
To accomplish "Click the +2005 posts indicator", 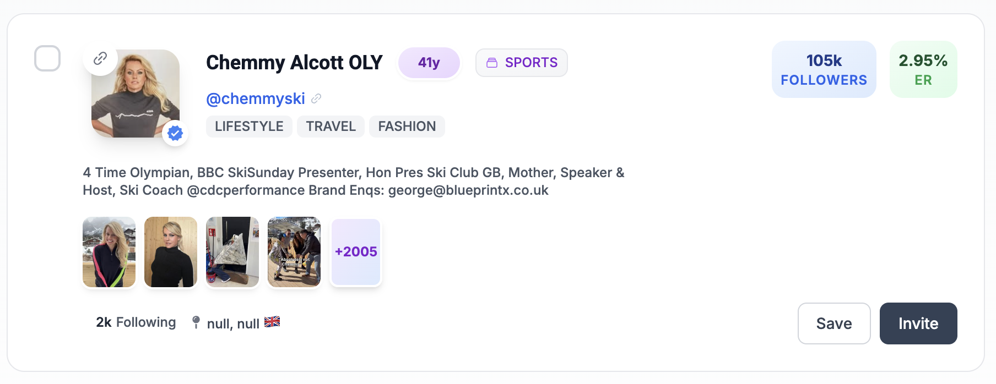I will pos(355,251).
